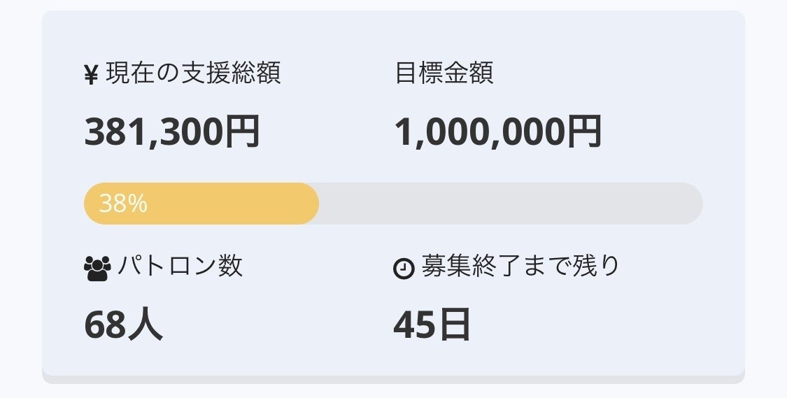This screenshot has height=398, width=787.
Task: Click the patrons group icon
Action: coord(97,269)
